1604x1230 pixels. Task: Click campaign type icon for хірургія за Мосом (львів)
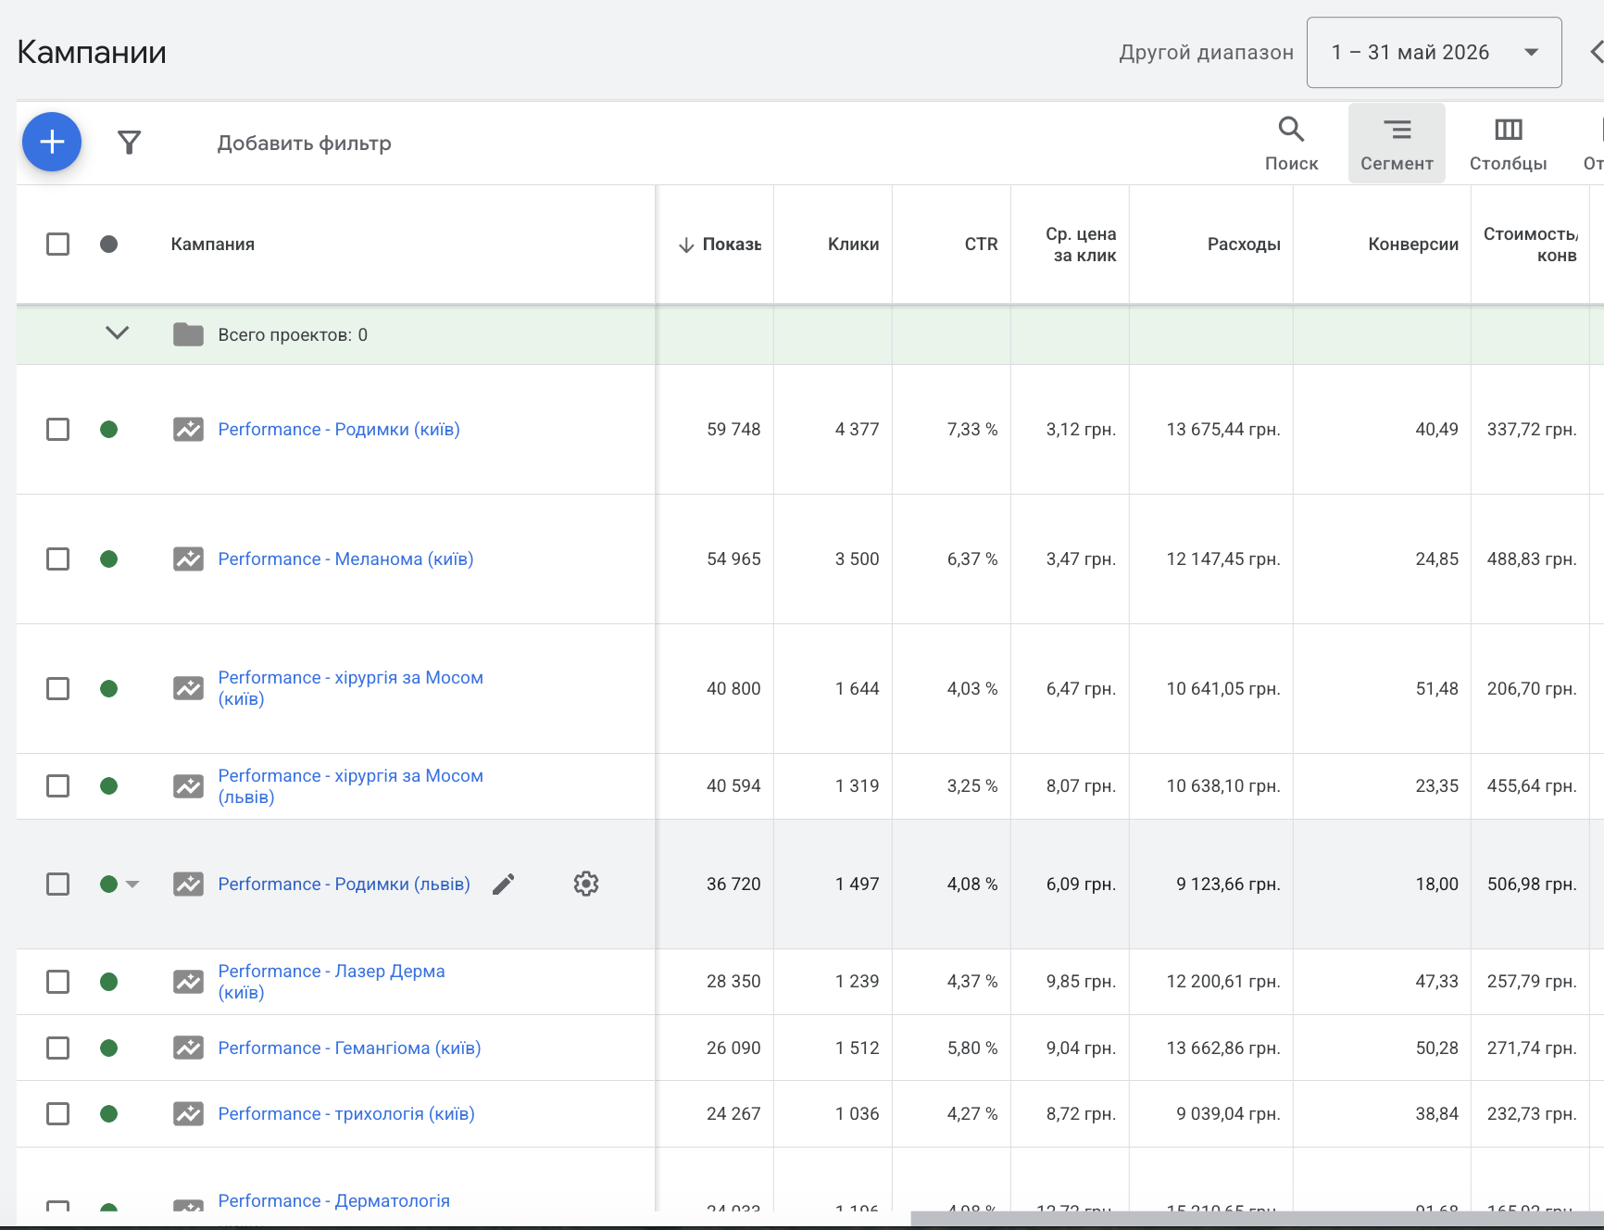(188, 786)
